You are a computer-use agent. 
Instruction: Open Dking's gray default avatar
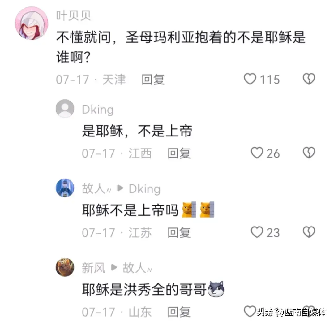click(65, 109)
